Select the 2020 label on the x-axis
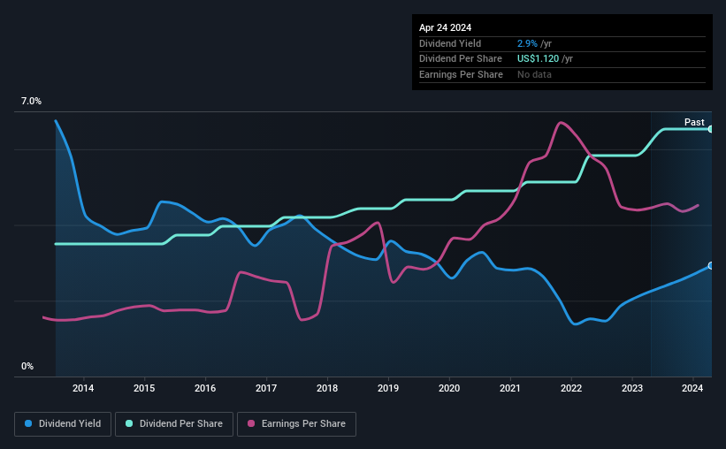Viewport: 726px width, 449px height. [x=449, y=388]
